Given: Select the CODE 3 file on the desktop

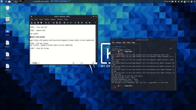Looking at the screenshot, I should click(7, 67).
